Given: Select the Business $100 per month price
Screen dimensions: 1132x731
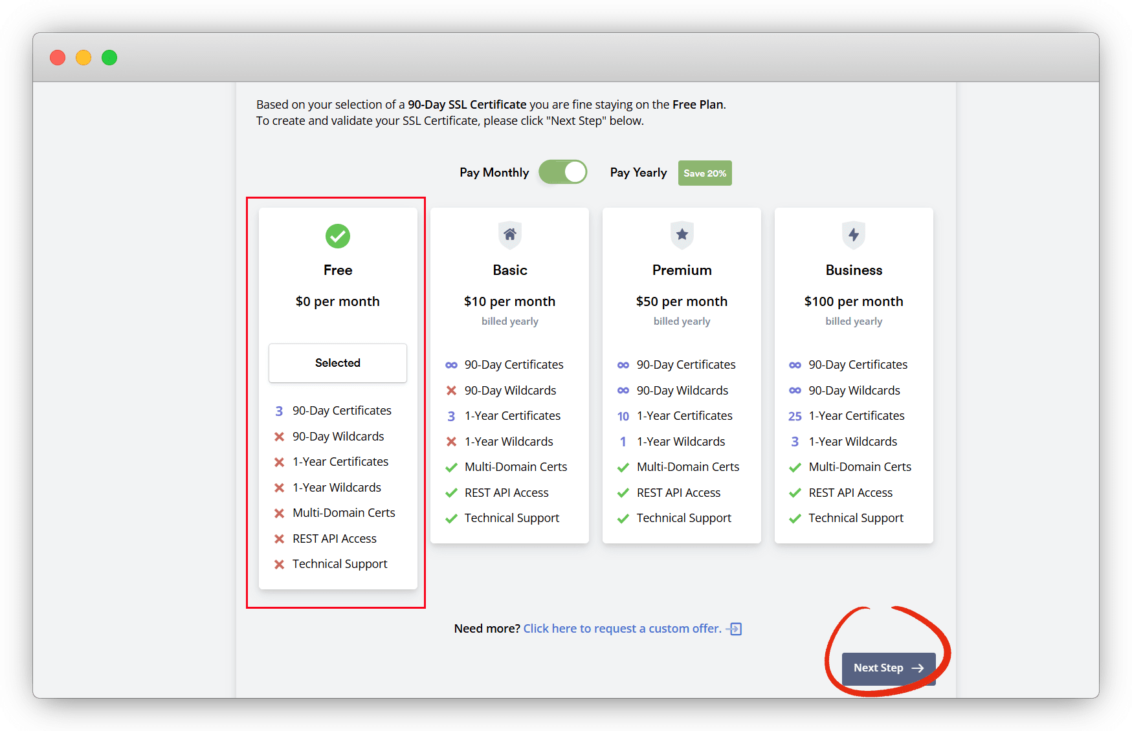Looking at the screenshot, I should tap(854, 301).
